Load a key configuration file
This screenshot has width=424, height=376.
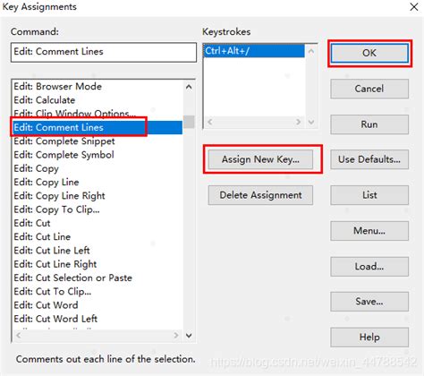click(x=369, y=266)
